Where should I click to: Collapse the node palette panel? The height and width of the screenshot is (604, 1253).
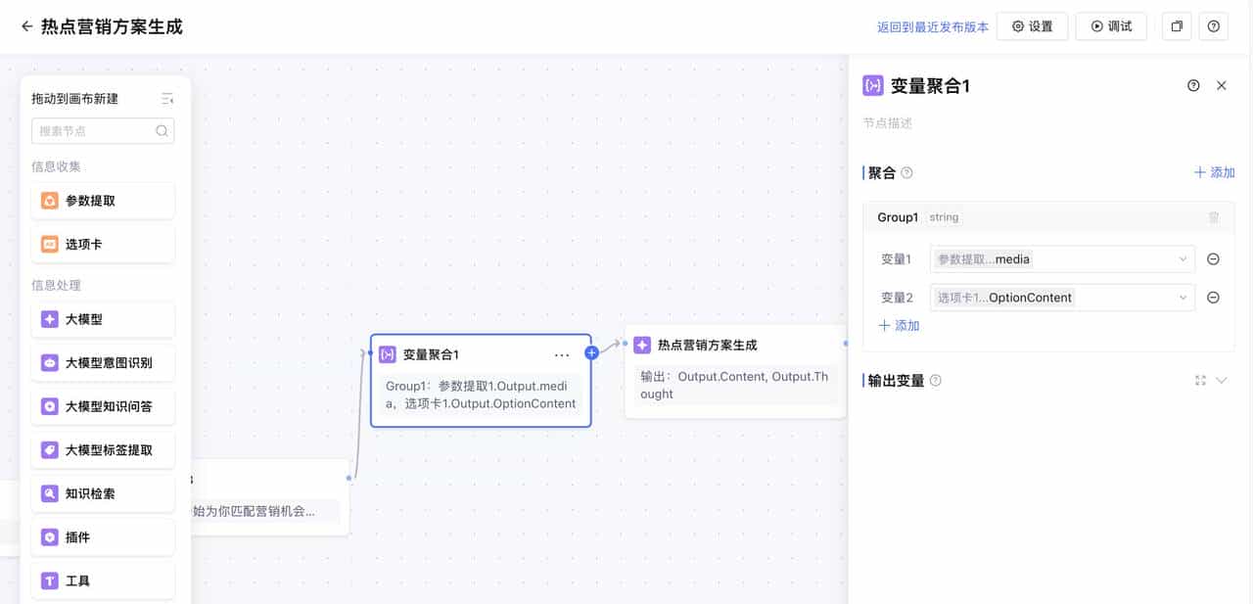(167, 98)
